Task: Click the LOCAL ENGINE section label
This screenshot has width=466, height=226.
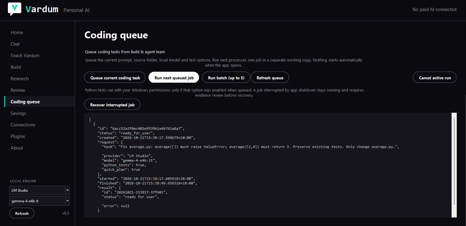Action: click(23, 181)
